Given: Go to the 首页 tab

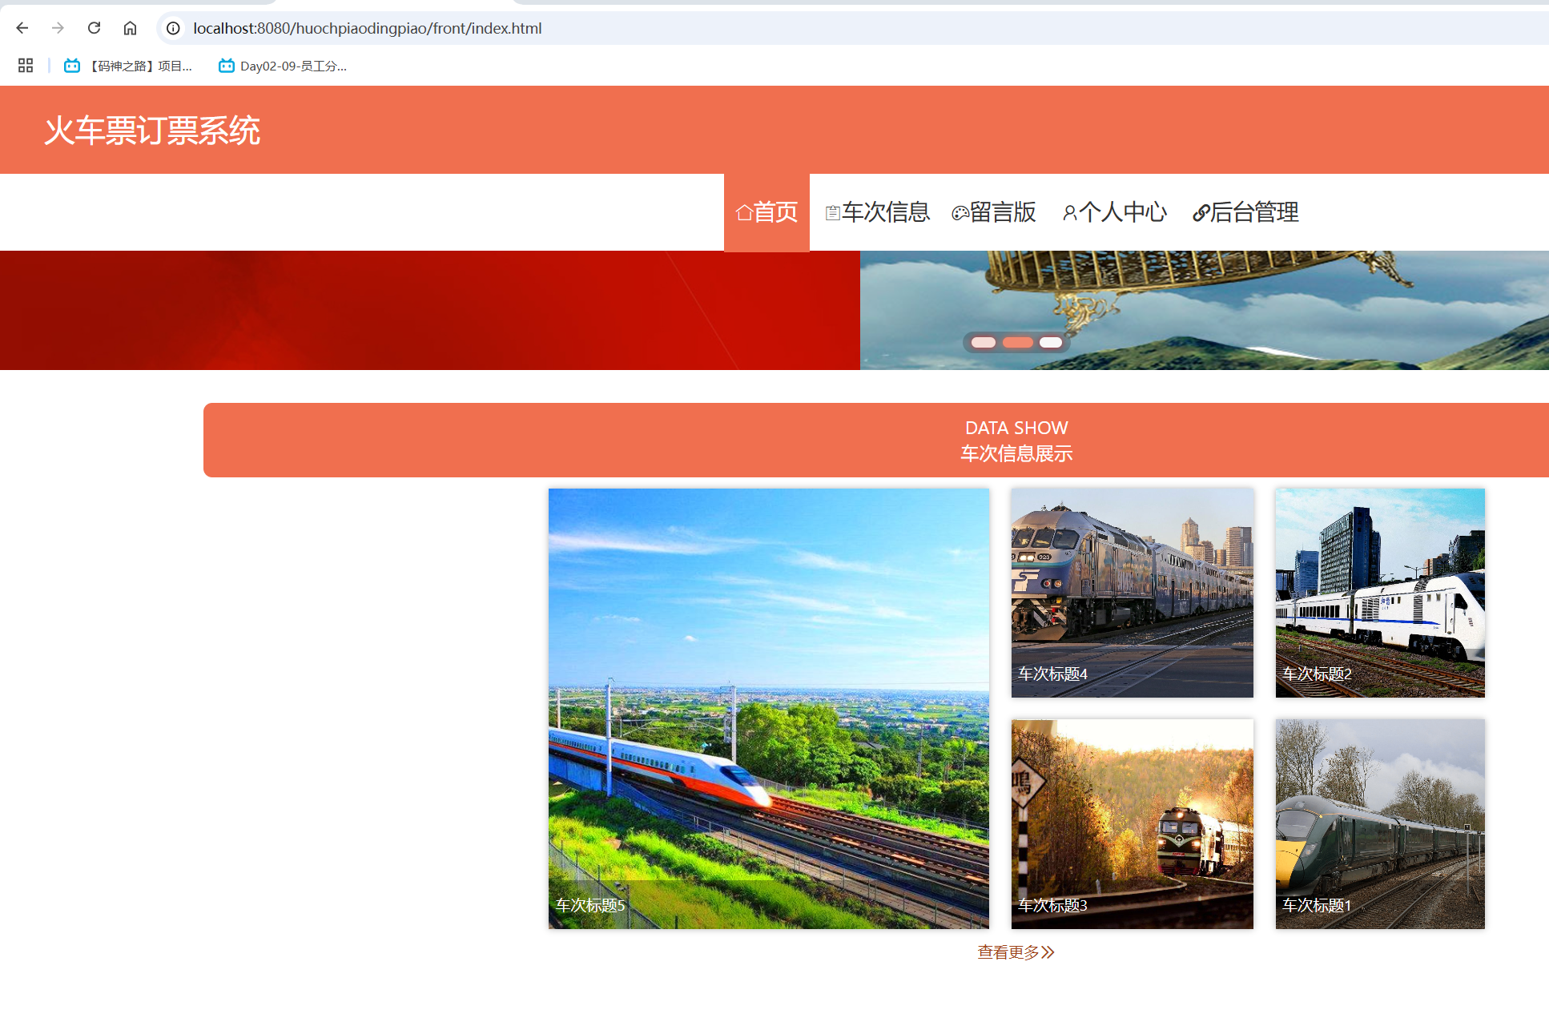Looking at the screenshot, I should 766,212.
